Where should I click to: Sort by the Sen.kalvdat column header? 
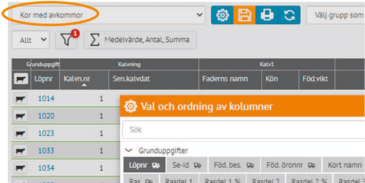pos(154,80)
